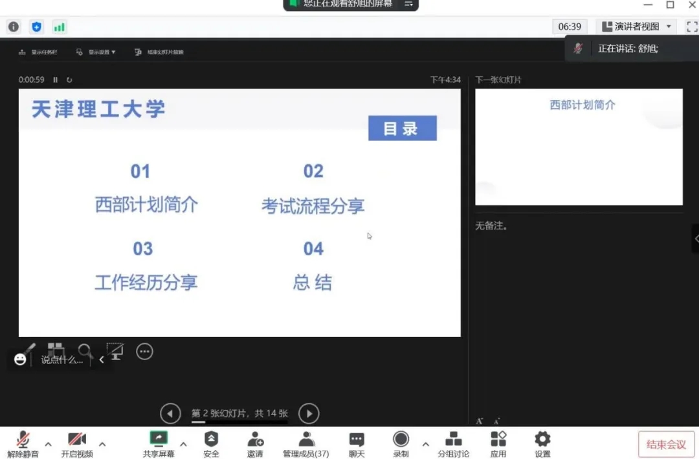
Task: Click the 西部计划简介 next slide thumbnail
Action: pyautogui.click(x=579, y=147)
